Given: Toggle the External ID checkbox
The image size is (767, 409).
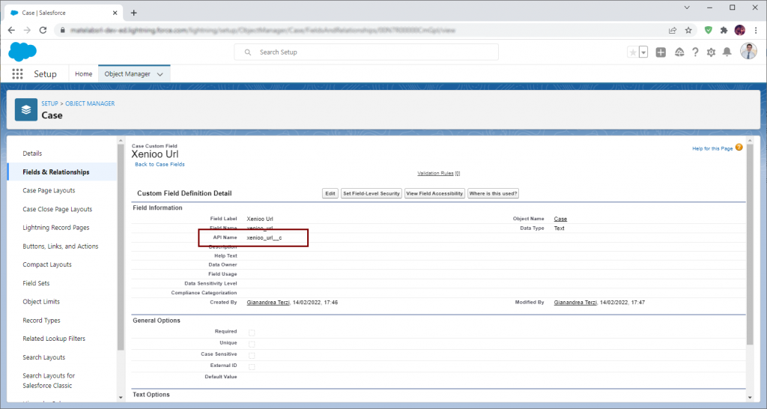Looking at the screenshot, I should 252,367.
